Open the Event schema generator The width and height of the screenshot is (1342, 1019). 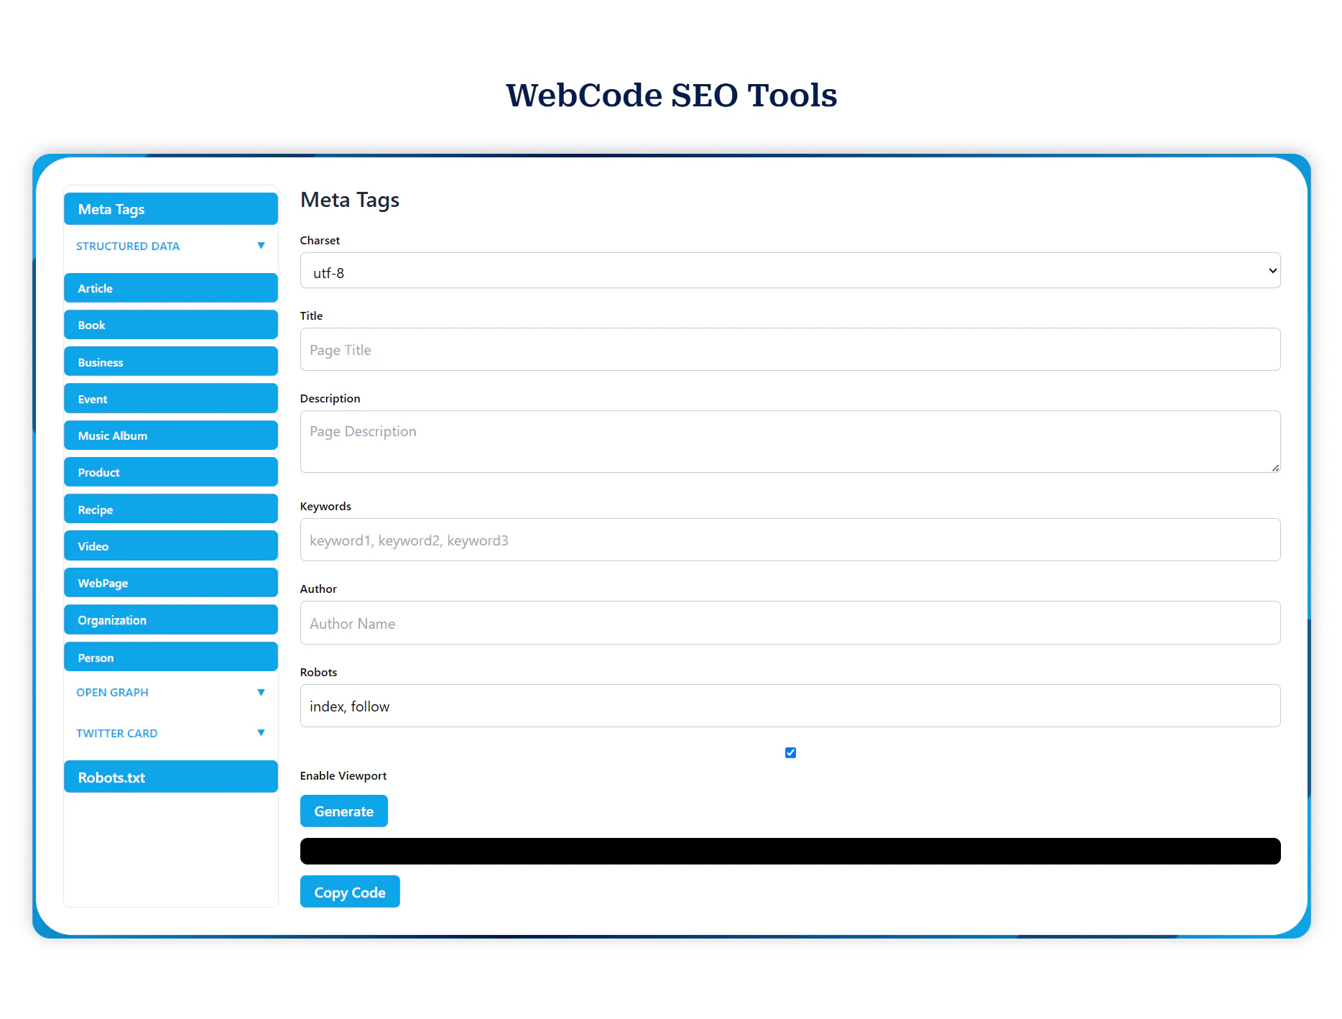(x=171, y=399)
